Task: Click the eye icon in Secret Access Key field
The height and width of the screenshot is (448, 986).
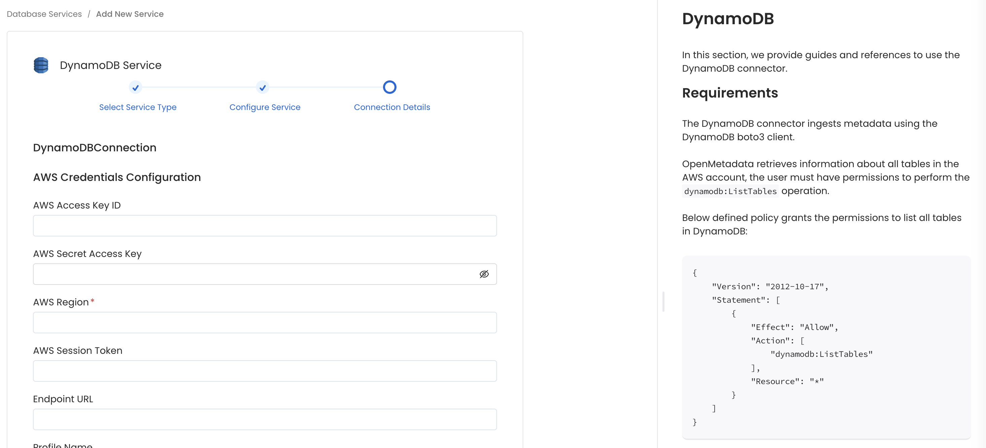Action: 484,274
